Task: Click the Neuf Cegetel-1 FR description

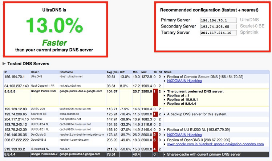Action: 42,86
